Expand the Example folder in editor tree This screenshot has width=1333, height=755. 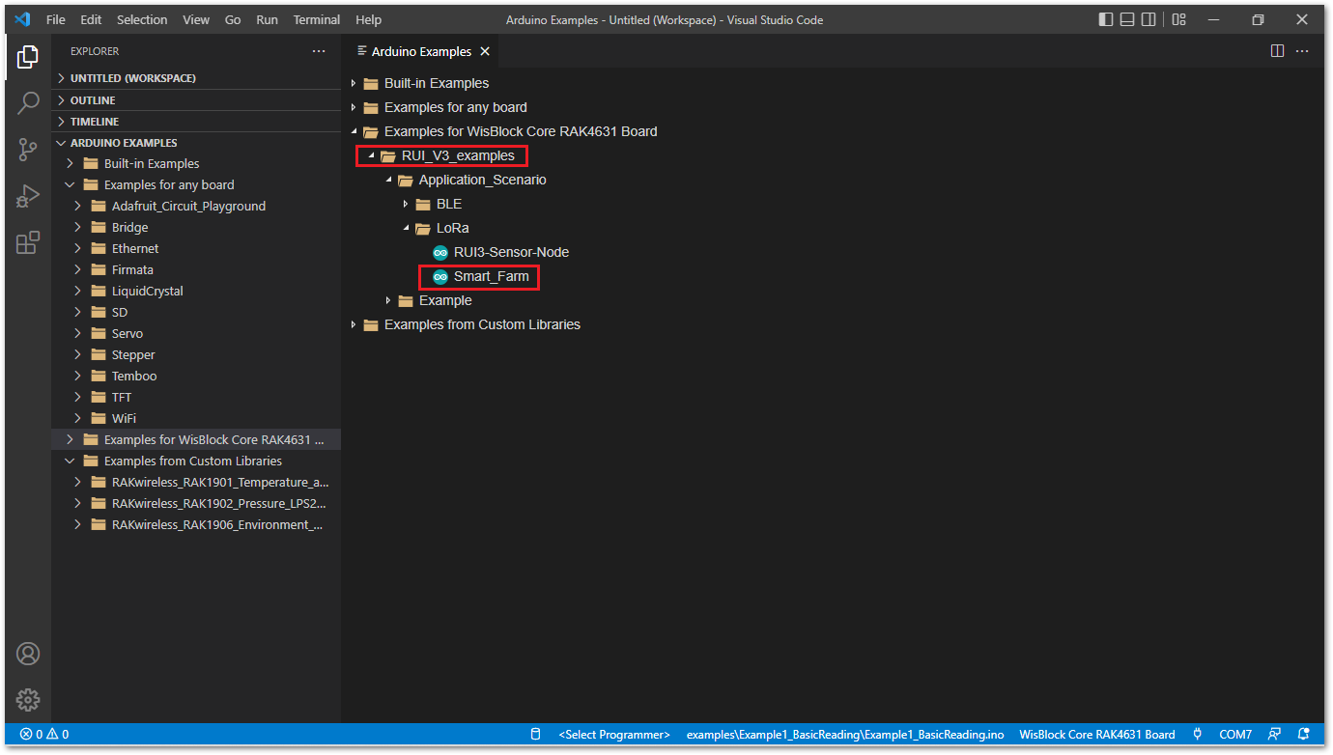388,300
